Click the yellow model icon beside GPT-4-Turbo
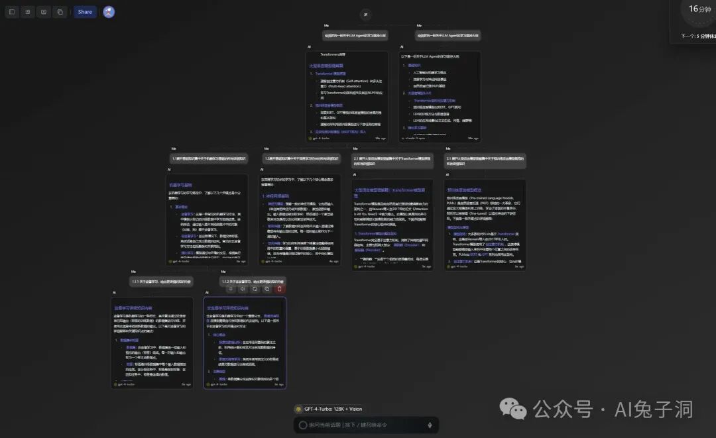 [298, 409]
